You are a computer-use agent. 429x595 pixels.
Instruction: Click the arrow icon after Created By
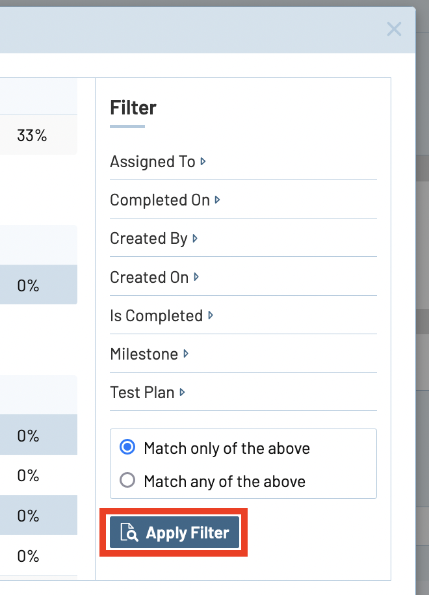[x=196, y=238]
